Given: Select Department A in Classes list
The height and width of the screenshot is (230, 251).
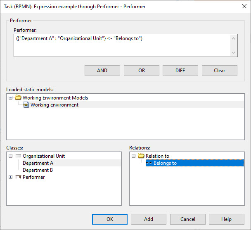Looking at the screenshot, I should 38,163.
